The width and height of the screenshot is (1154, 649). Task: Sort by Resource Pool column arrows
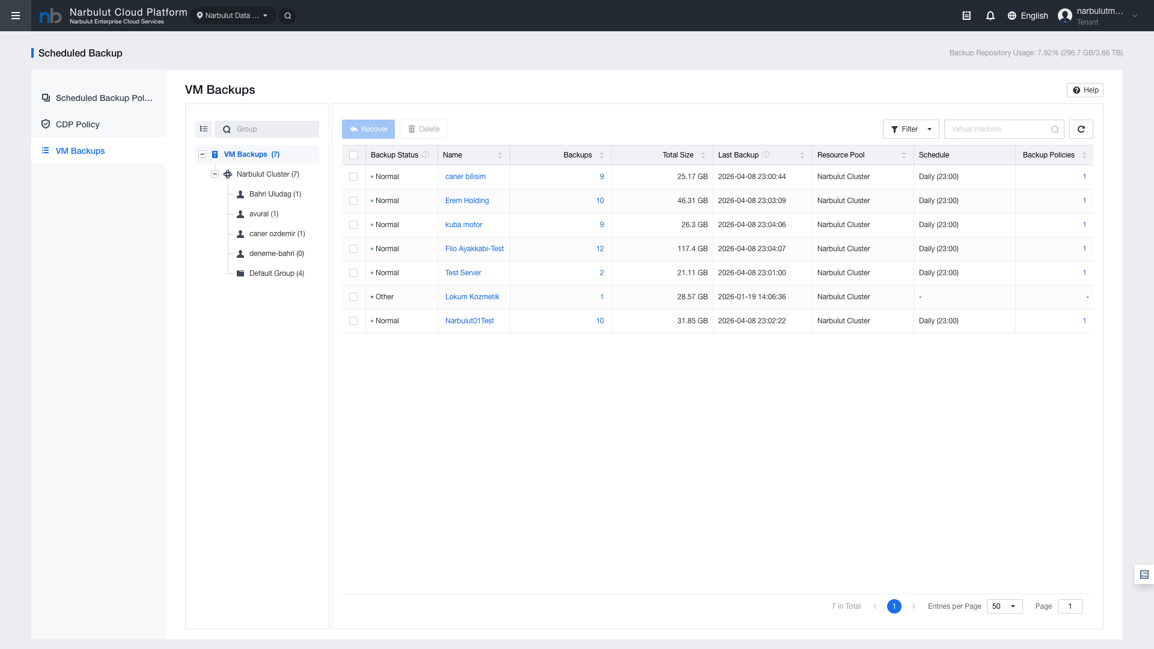pyautogui.click(x=904, y=155)
